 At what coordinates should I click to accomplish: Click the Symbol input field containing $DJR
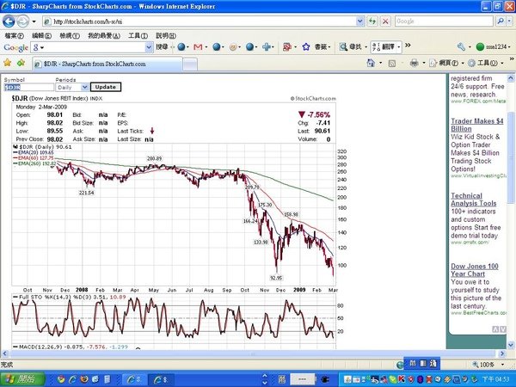[x=29, y=87]
